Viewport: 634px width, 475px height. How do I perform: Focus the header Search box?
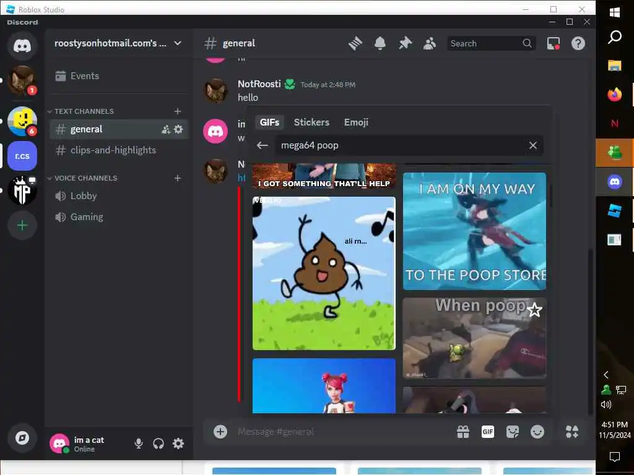pos(491,43)
